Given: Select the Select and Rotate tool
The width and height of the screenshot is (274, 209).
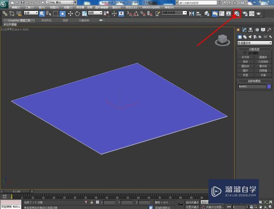Looking at the screenshot, I should tap(77, 13).
